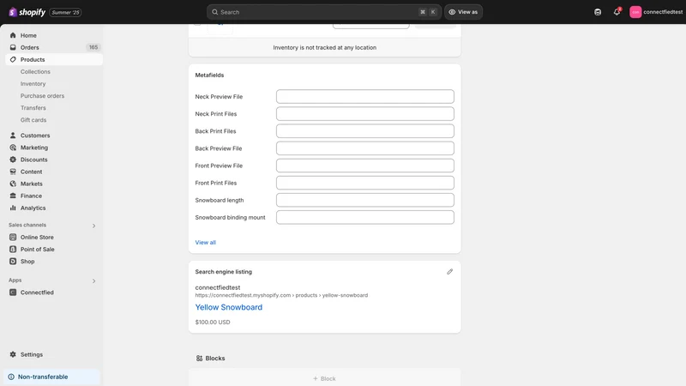This screenshot has height=386, width=686.
Task: Click the Front Preview File field
Action: pyautogui.click(x=365, y=166)
